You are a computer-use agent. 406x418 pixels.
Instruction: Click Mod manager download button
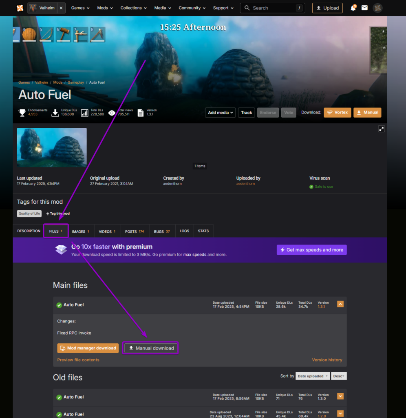point(88,348)
